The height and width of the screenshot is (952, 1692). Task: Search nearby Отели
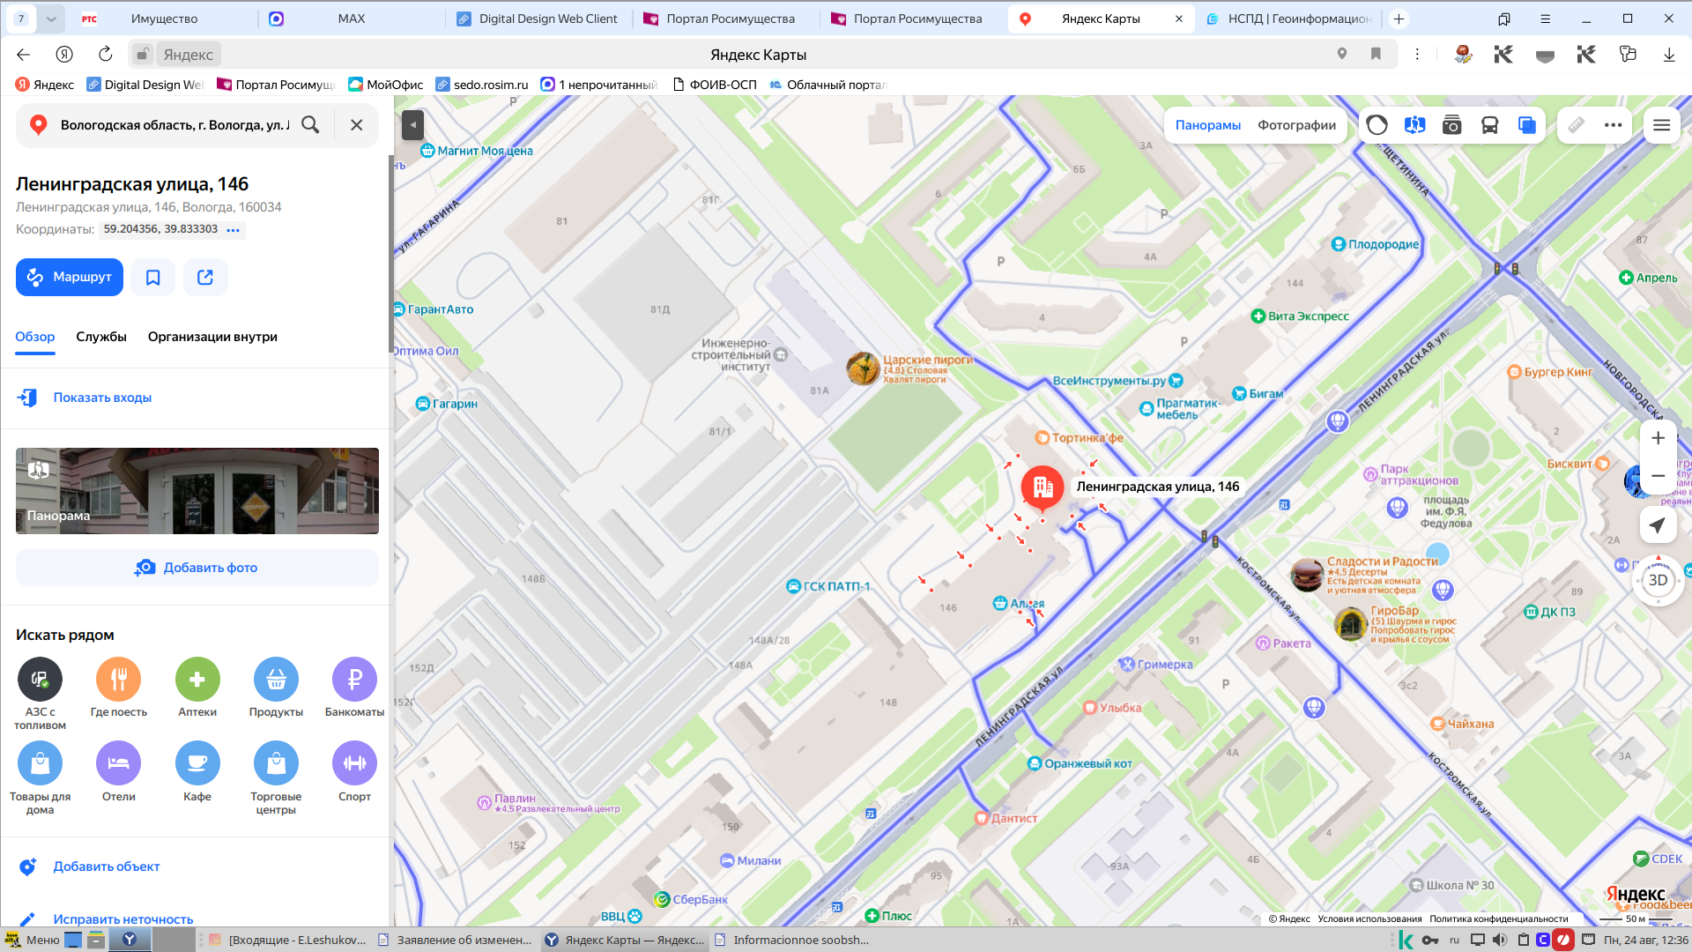[x=119, y=772]
